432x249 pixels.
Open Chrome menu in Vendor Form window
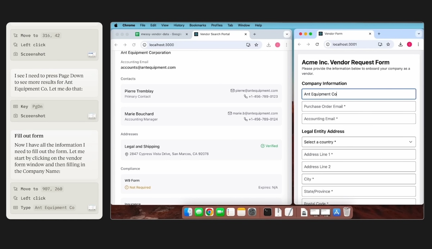[418, 44]
